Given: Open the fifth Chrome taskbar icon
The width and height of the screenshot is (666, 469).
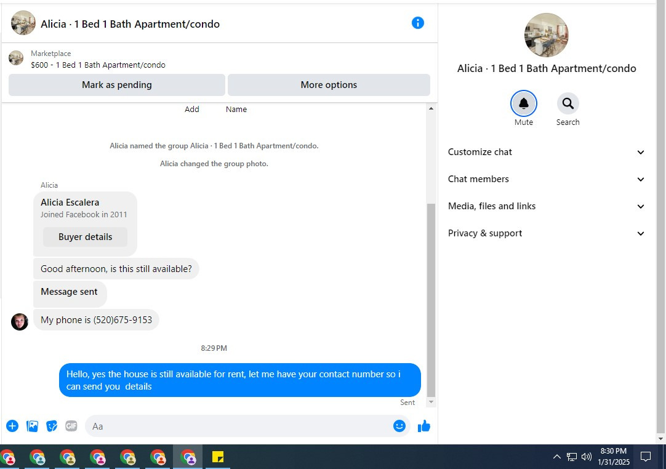Looking at the screenshot, I should pyautogui.click(x=128, y=457).
